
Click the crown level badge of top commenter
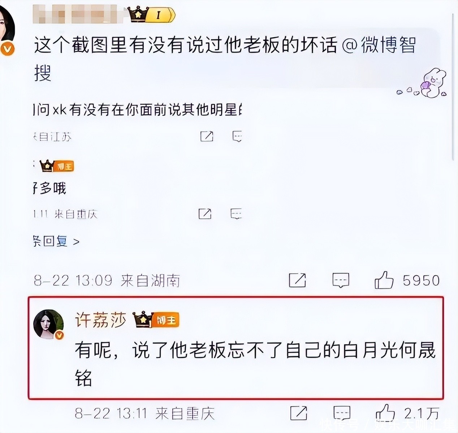coord(152,15)
